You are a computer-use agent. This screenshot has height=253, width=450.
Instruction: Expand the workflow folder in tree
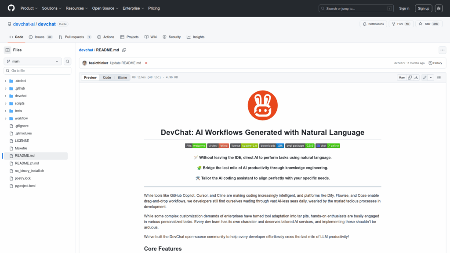(6, 119)
